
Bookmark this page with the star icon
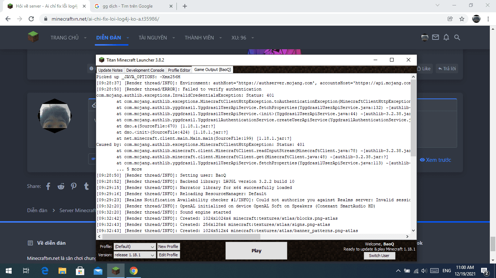click(462, 19)
